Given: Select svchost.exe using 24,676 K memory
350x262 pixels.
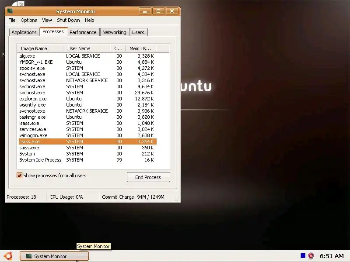Looking at the screenshot, I should 87,93.
